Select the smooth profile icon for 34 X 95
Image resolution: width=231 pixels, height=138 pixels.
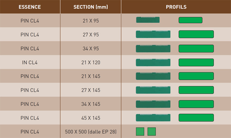[x=196, y=49]
